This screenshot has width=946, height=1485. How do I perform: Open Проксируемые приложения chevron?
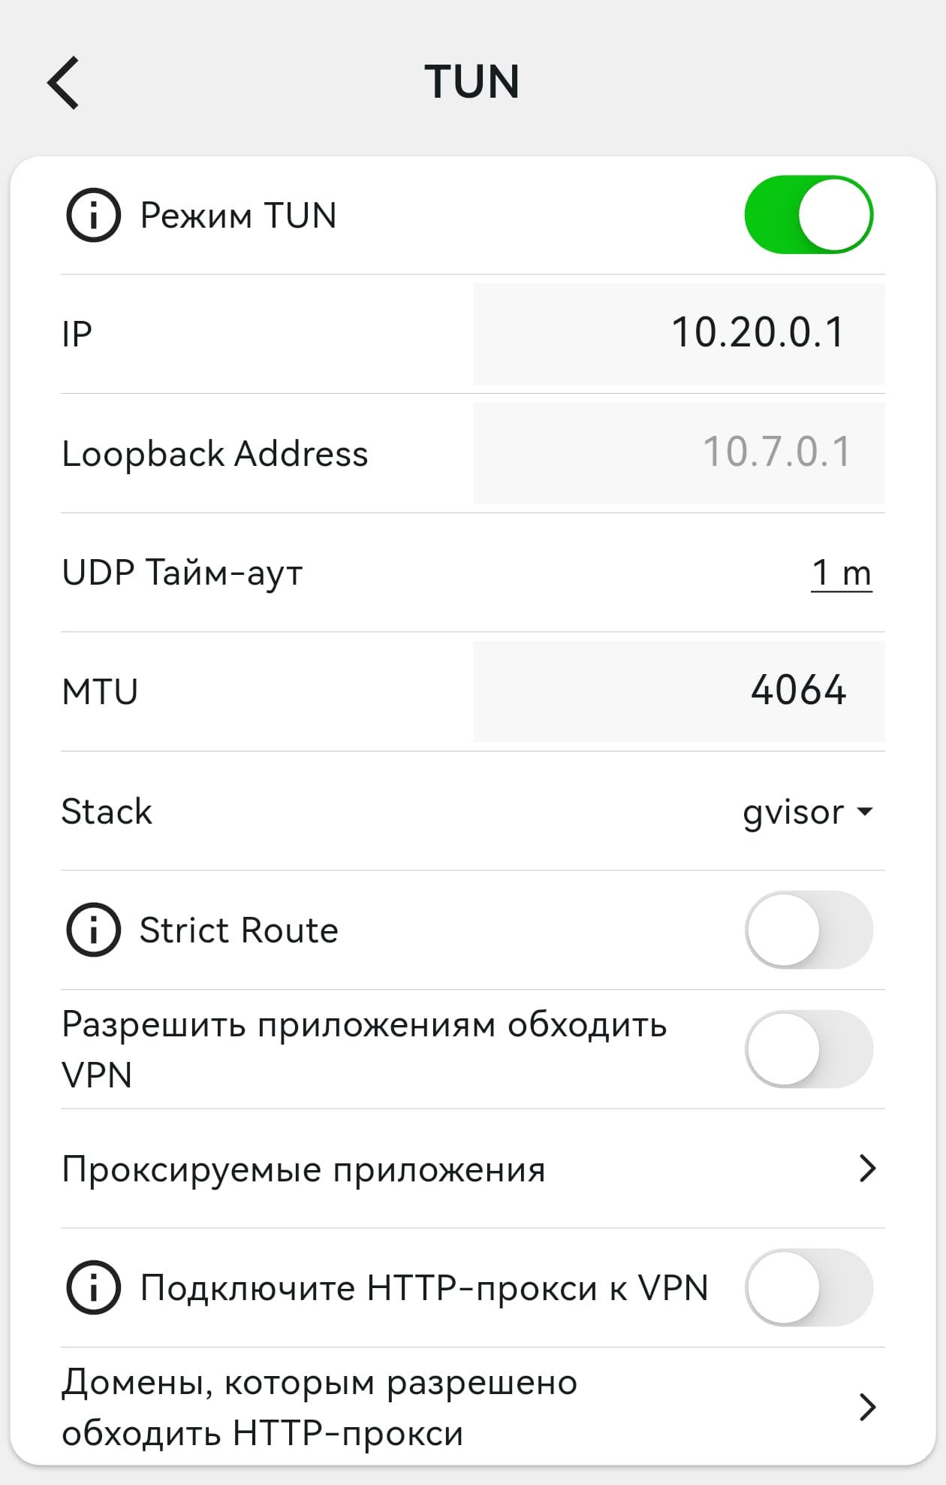pos(867,1169)
